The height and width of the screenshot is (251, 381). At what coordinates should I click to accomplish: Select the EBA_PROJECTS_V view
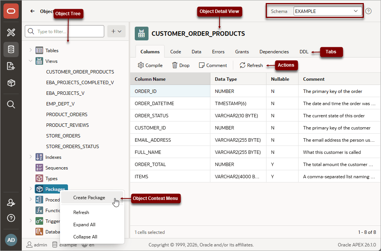(x=65, y=93)
